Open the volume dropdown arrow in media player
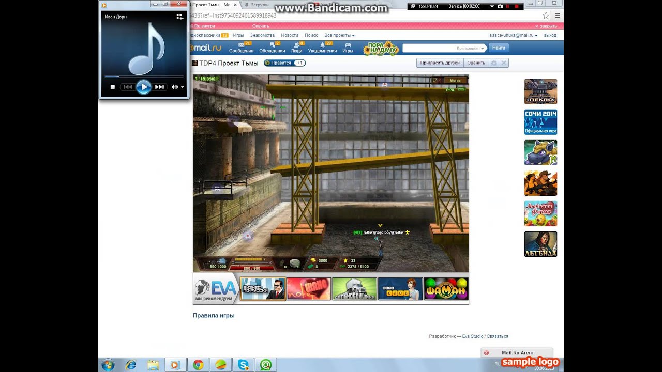Image resolution: width=662 pixels, height=372 pixels. point(183,87)
